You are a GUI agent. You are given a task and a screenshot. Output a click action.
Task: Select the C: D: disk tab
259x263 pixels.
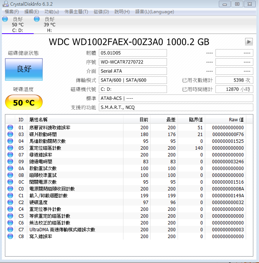click(18, 25)
